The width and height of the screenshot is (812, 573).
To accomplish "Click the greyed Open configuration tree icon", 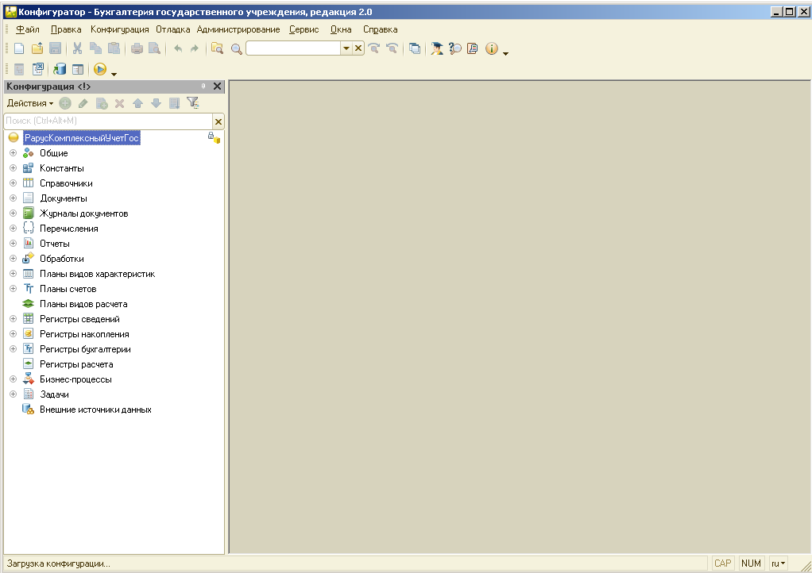I will click(x=19, y=69).
